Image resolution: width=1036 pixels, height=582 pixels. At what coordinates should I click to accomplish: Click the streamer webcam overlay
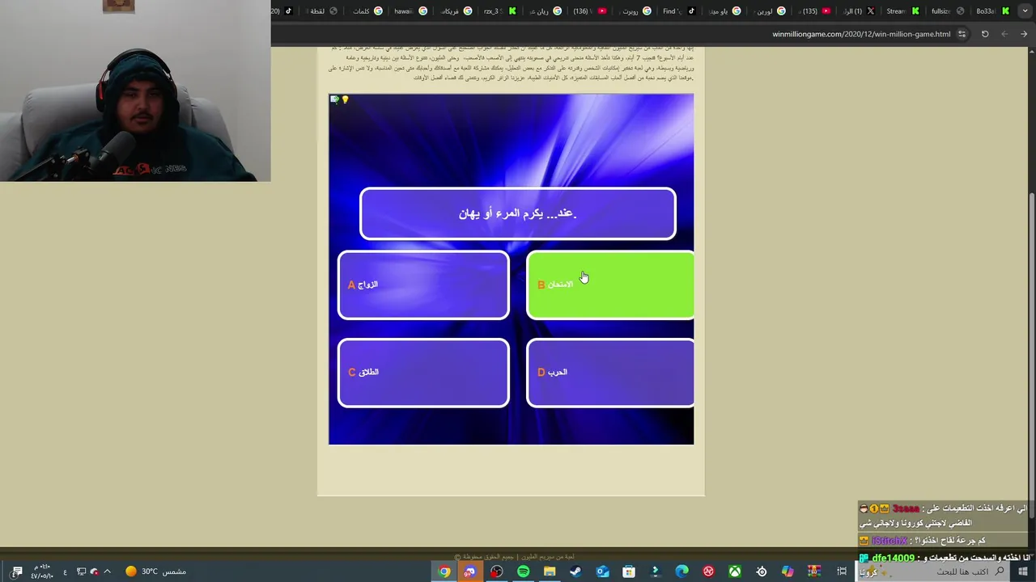point(135,91)
